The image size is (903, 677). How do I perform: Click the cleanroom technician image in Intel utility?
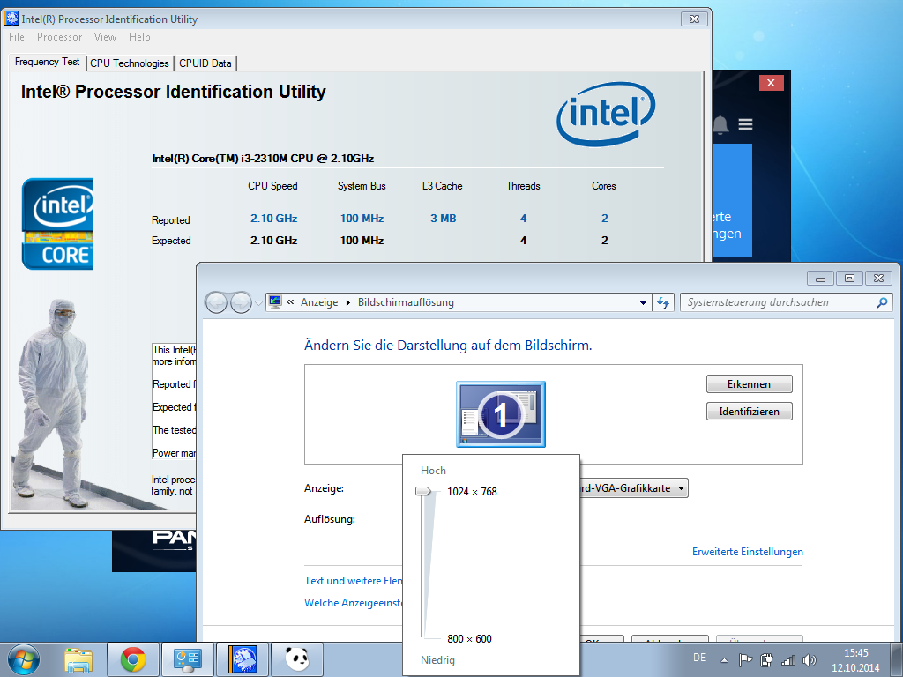52,402
